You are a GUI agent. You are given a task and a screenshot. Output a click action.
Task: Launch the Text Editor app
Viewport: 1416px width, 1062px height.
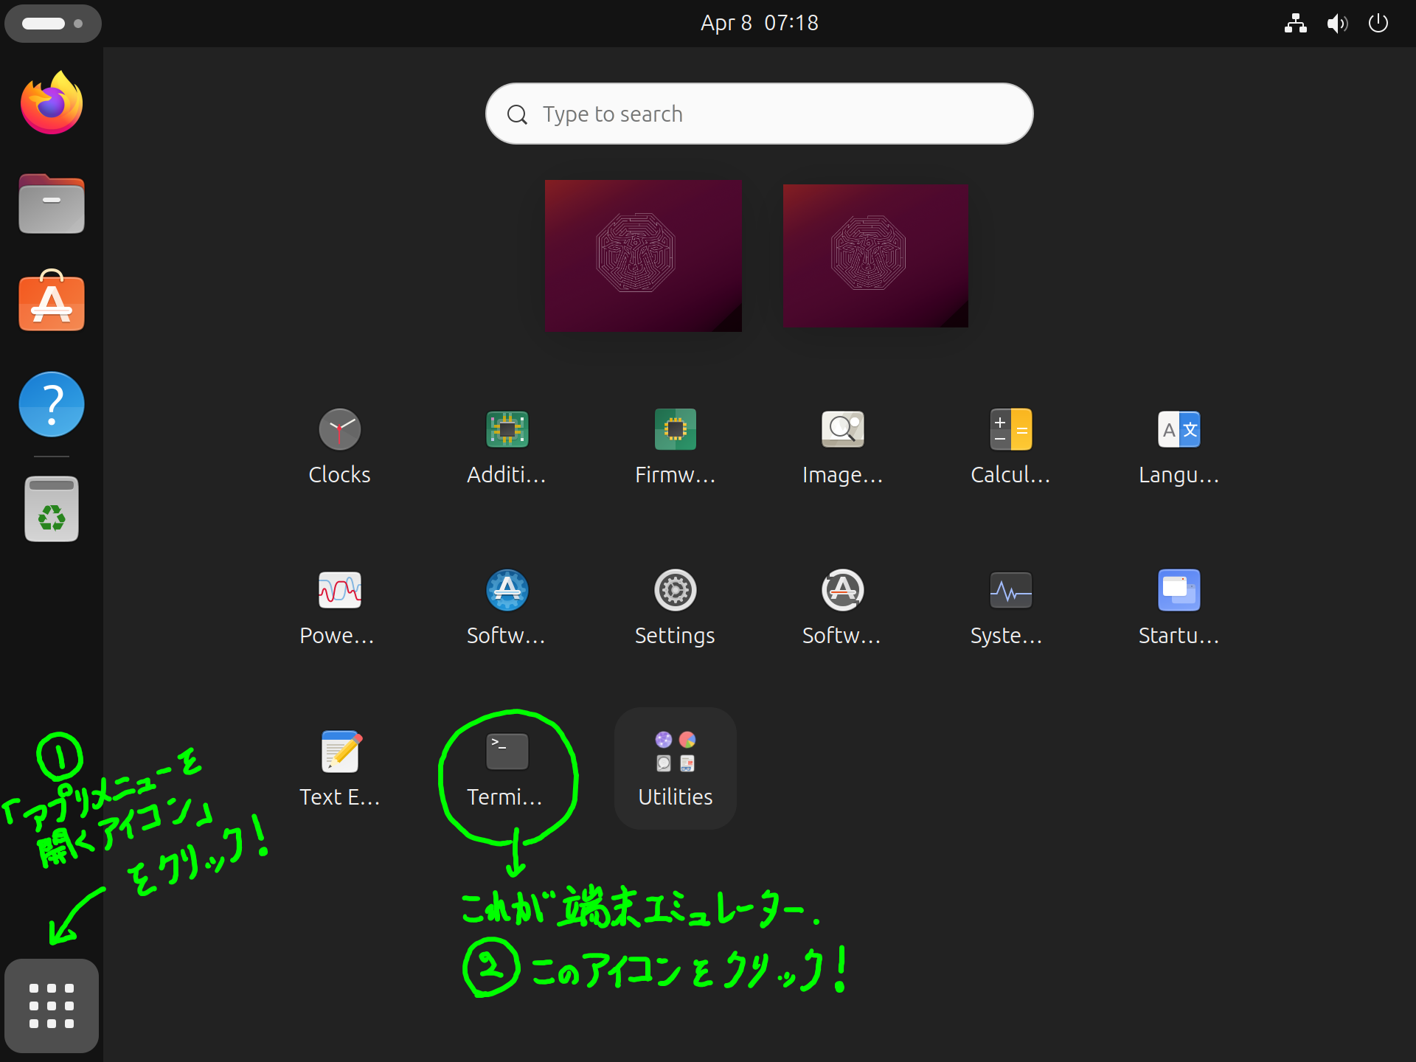(x=339, y=752)
